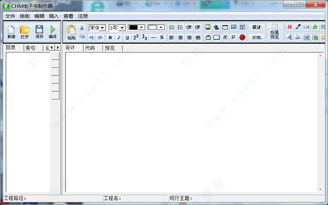Open the 宋体 font name dropdown
Image resolution: width=328 pixels, height=205 pixels.
point(97,28)
